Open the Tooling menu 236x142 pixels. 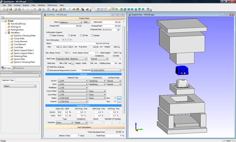pyautogui.click(x=17, y=5)
